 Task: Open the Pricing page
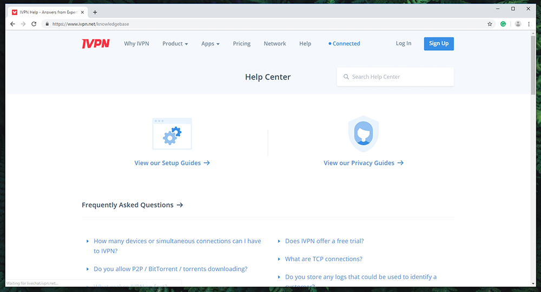click(x=241, y=43)
